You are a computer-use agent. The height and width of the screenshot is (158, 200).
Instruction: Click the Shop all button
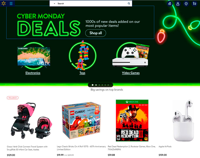(x=95, y=33)
